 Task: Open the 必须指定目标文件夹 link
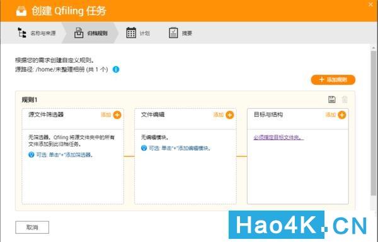pos(278,138)
